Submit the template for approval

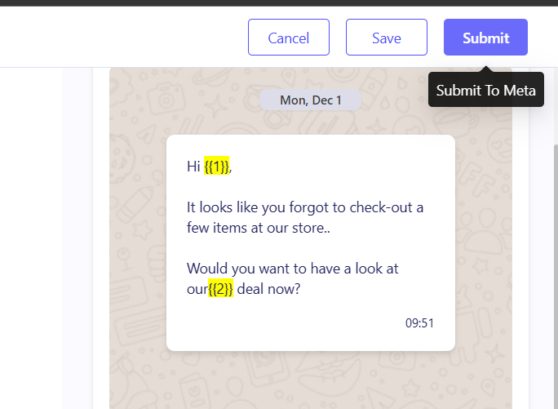485,38
